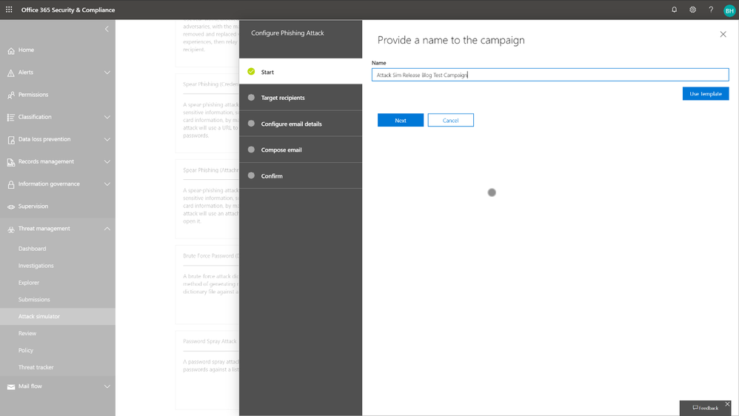
Task: Click the Information governance lock icon
Action: (x=11, y=184)
